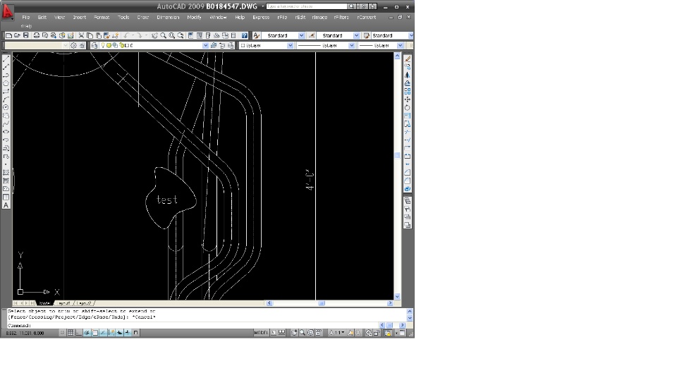Click the New drawing icon
Image resolution: width=677 pixels, height=385 pixels.
8,35
